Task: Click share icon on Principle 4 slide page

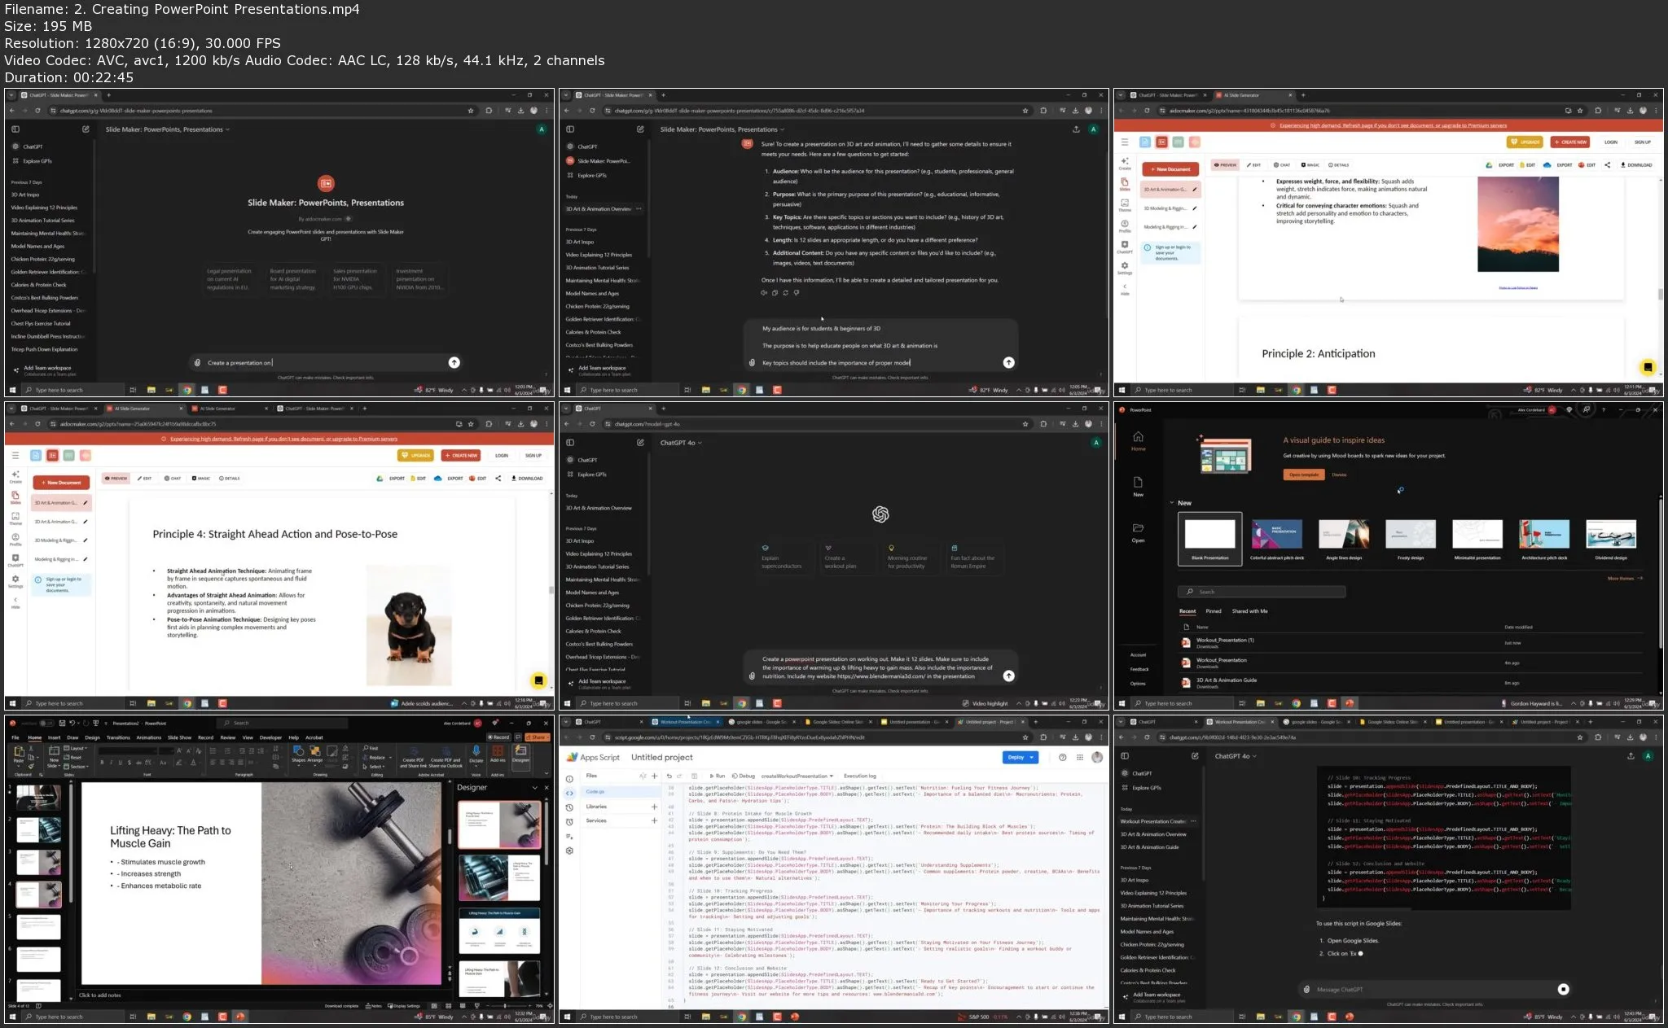Action: tap(498, 479)
